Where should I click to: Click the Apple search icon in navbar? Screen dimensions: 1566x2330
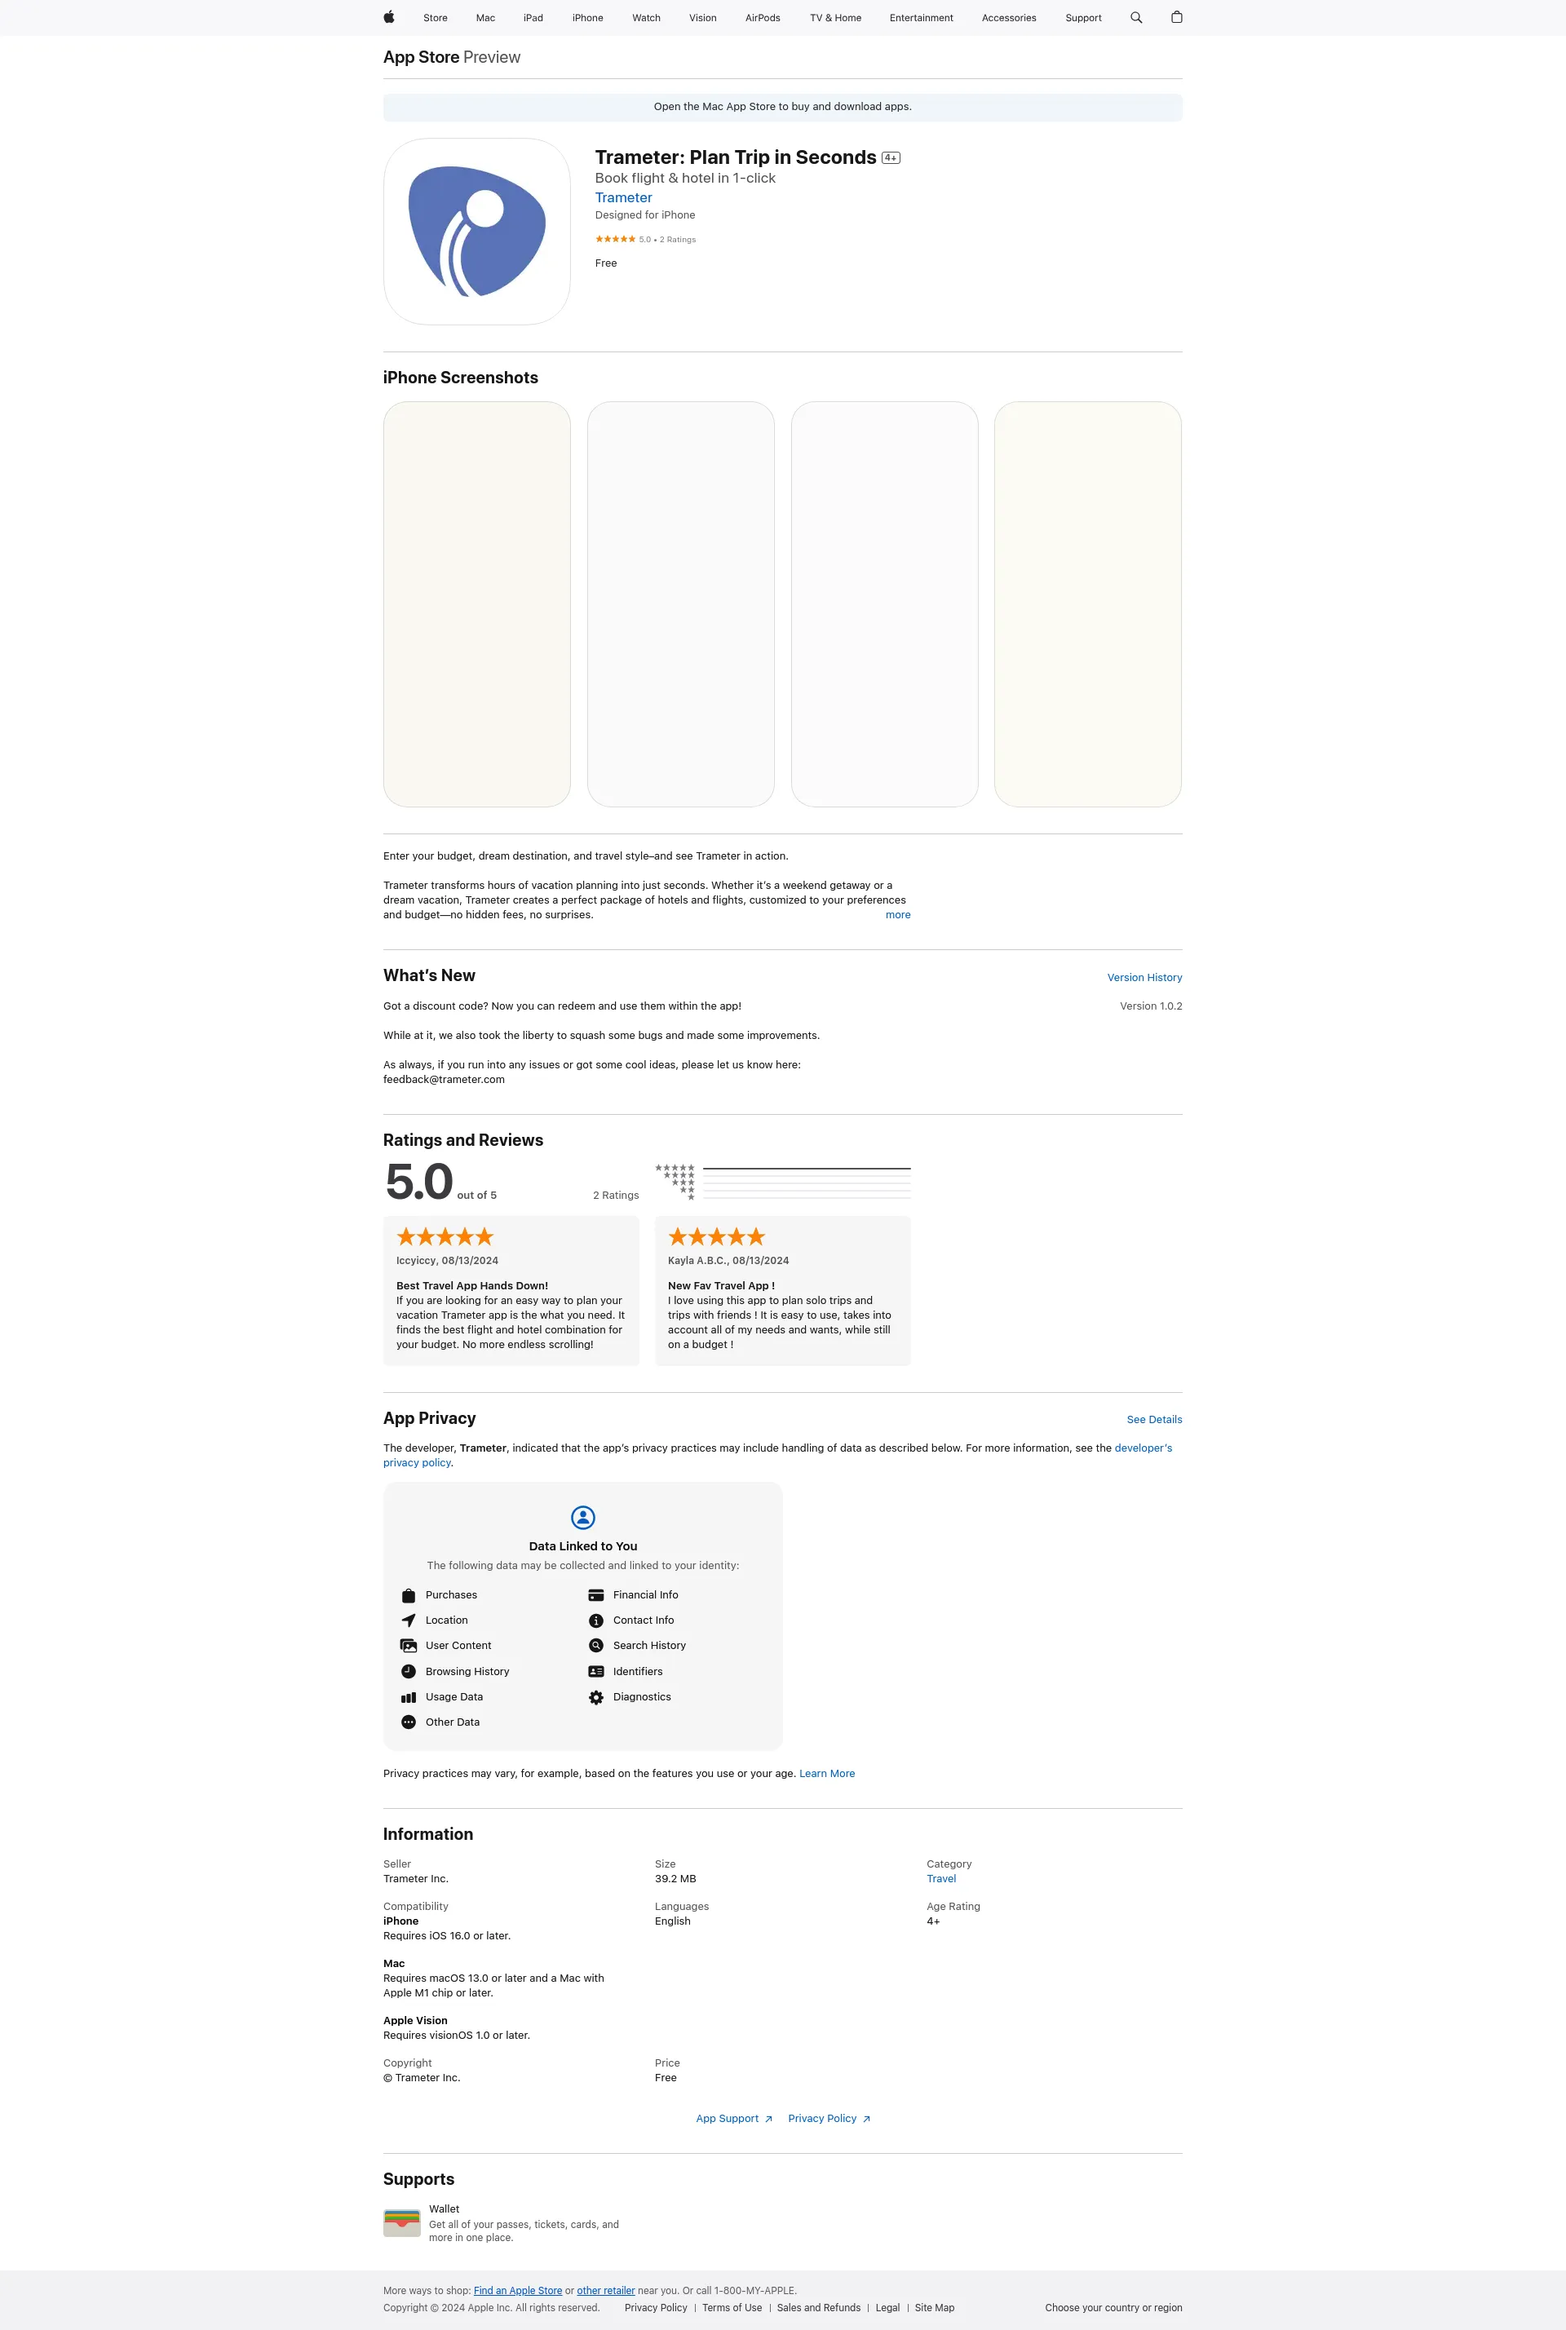click(x=1138, y=17)
